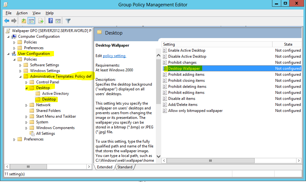Click the Up One Level folder icon
This screenshot has height=182, width=306.
tap(24, 21)
